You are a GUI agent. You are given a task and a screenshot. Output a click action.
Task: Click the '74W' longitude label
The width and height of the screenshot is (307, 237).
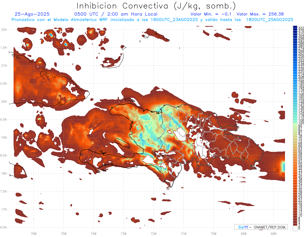(94, 234)
